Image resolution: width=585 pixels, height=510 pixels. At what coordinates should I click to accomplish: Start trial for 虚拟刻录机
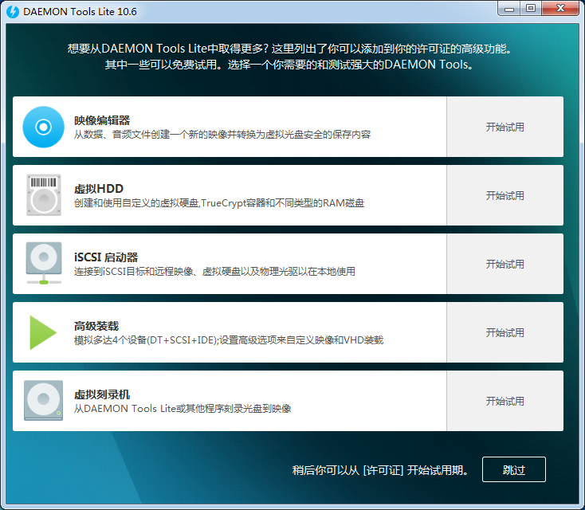505,401
